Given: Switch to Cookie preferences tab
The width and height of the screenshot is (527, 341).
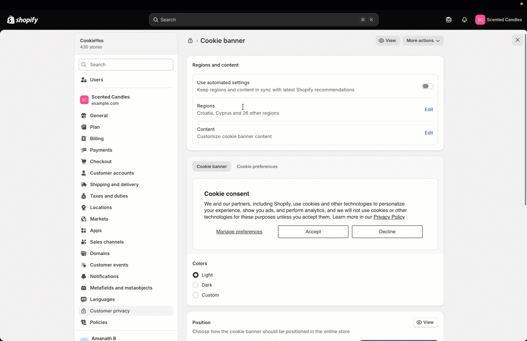Looking at the screenshot, I should pos(257,167).
